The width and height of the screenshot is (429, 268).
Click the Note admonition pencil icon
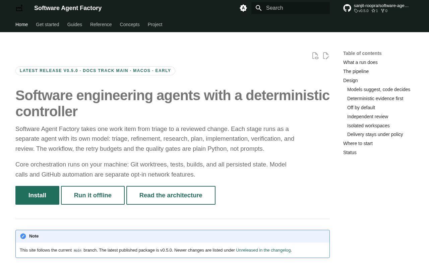(x=23, y=236)
